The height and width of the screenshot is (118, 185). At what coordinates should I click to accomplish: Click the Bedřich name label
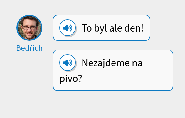point(29,48)
